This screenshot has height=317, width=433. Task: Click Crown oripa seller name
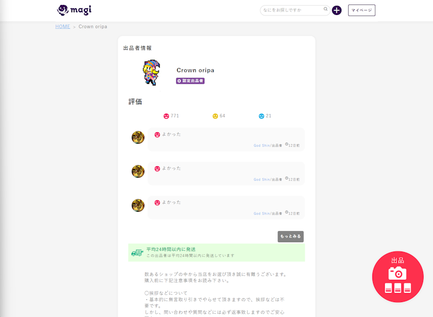(195, 70)
